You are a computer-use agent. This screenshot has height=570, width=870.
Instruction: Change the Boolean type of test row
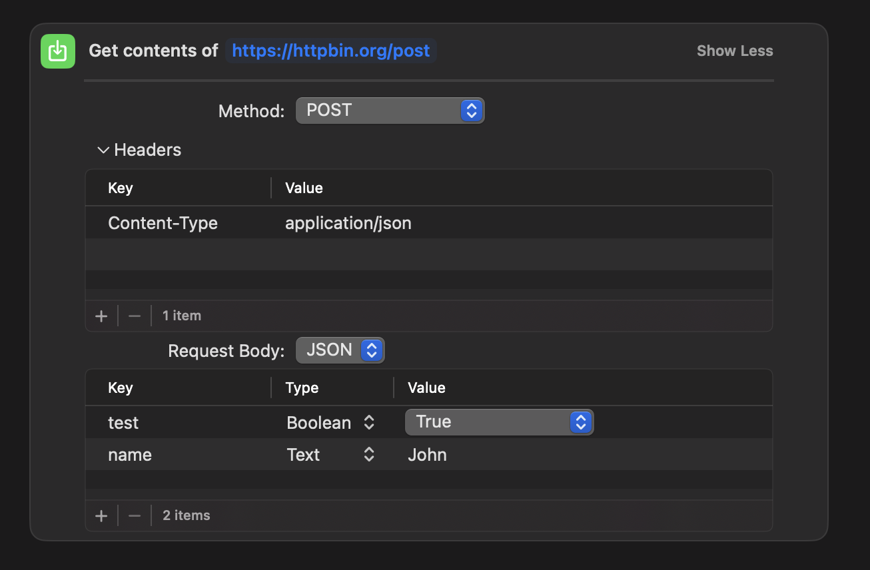coord(331,423)
